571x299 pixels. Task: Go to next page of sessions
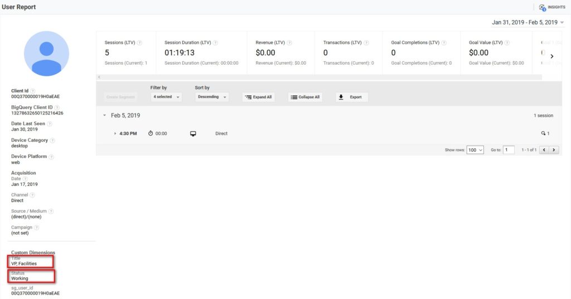pos(554,149)
